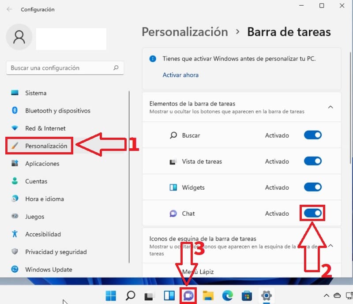Turn off the Vista de tareas toggle
This screenshot has width=353, height=304.
[312, 161]
